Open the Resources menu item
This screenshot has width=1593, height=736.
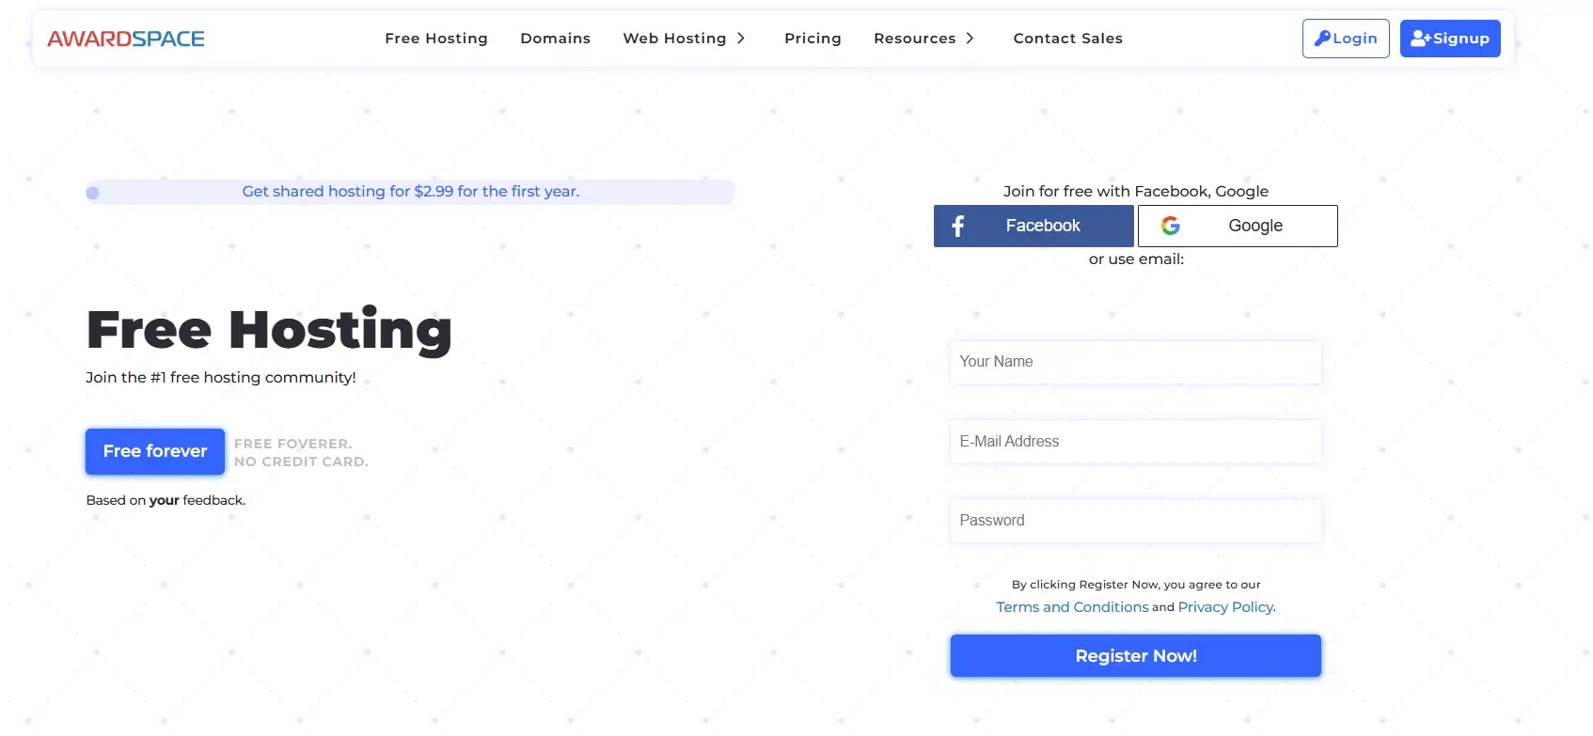915,39
